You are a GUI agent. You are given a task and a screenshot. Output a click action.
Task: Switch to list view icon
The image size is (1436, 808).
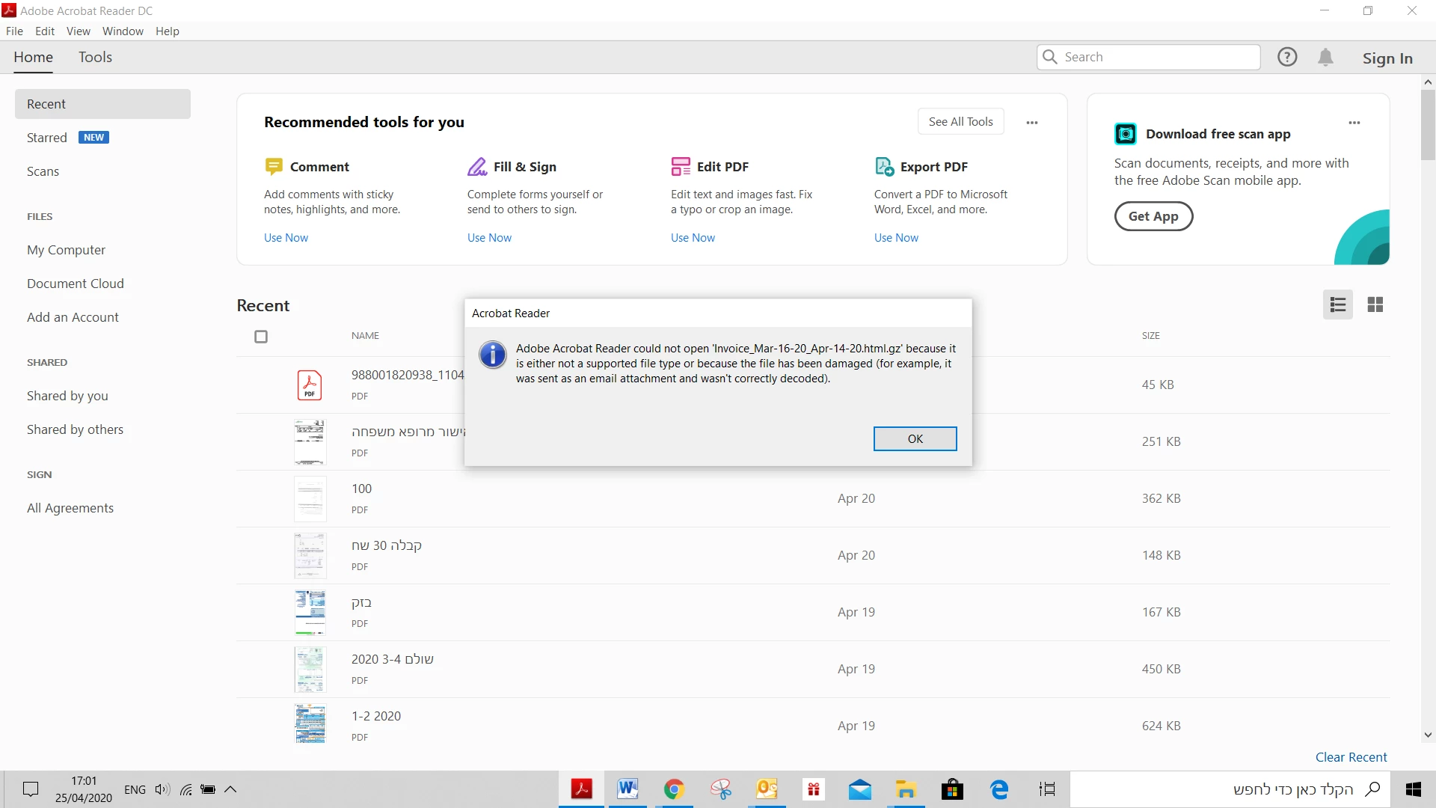(x=1337, y=304)
